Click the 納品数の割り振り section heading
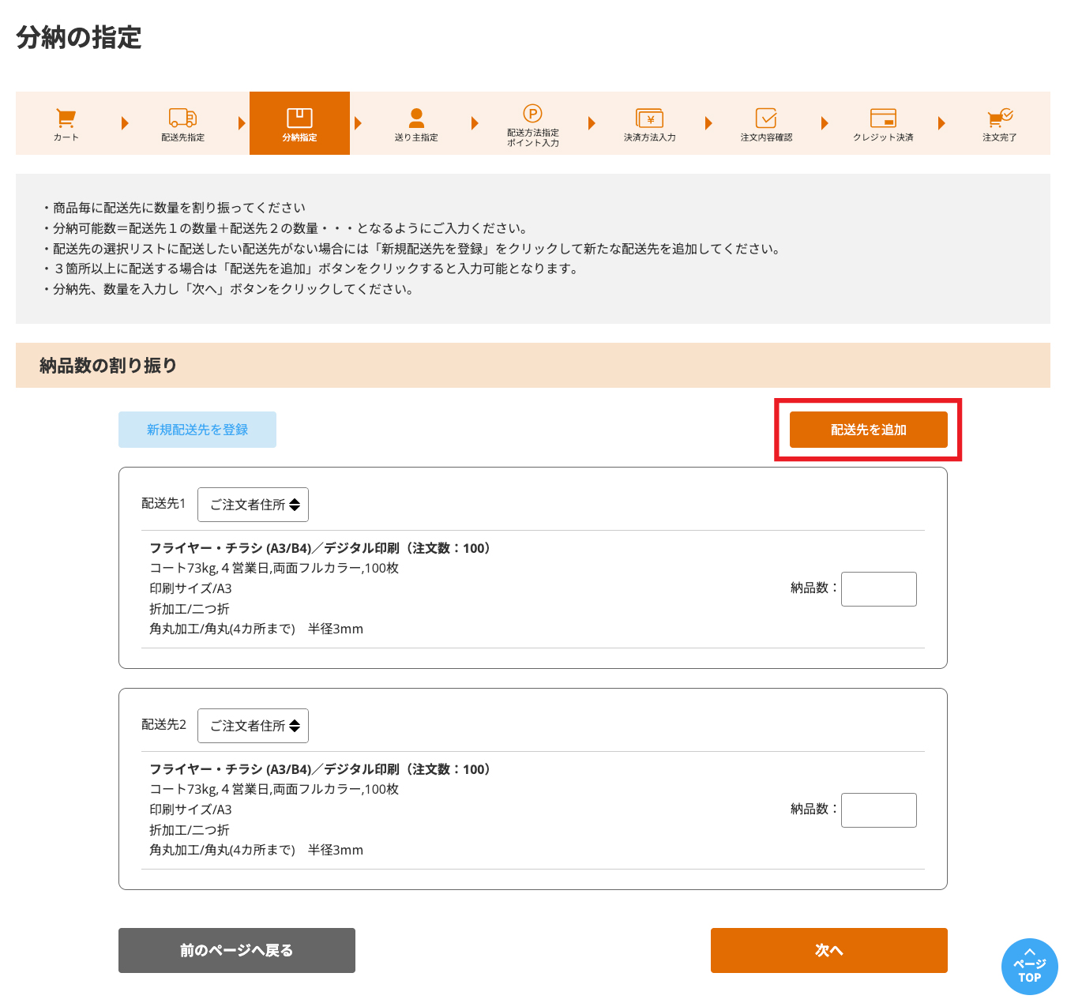This screenshot has width=1067, height=1003. [108, 366]
